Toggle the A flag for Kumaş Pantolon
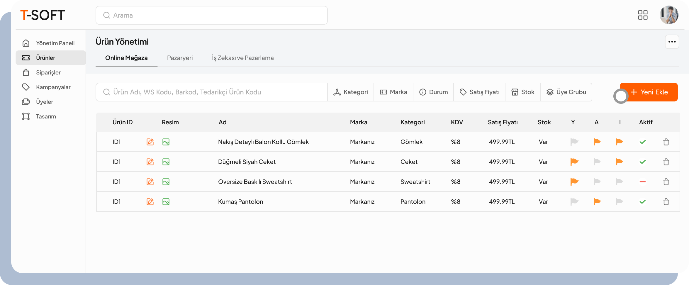This screenshot has width=689, height=285. tap(597, 202)
